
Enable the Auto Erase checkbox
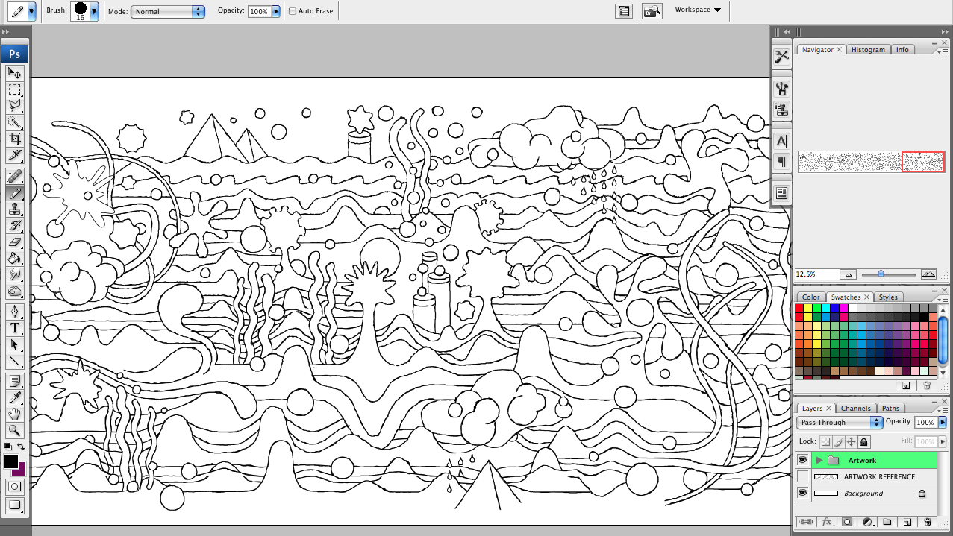click(293, 11)
